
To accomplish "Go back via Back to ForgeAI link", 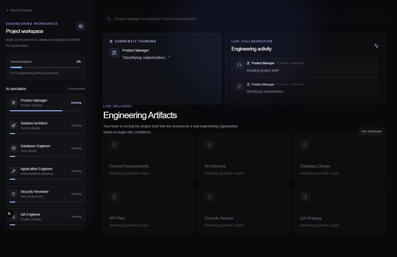I will click(19, 10).
